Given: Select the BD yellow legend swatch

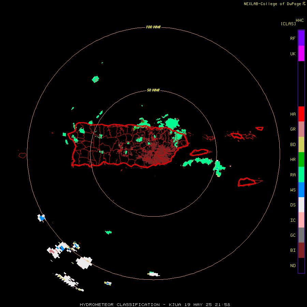Looking at the screenshot, I should pyautogui.click(x=301, y=145).
